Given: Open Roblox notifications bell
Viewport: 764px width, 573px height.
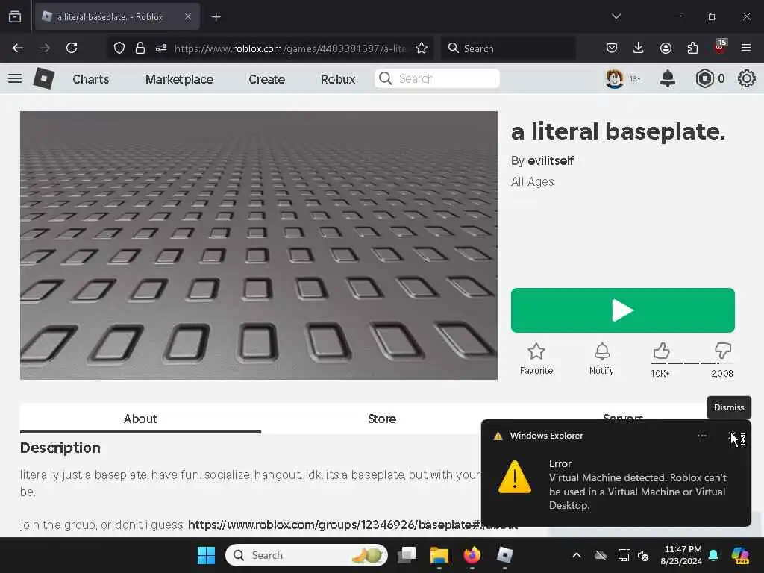Looking at the screenshot, I should tap(668, 78).
